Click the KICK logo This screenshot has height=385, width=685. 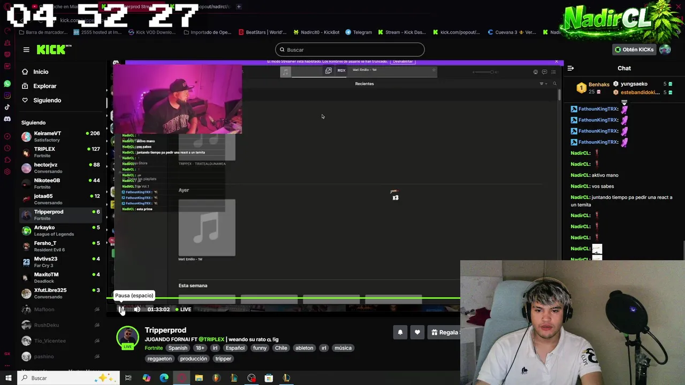[x=54, y=50]
